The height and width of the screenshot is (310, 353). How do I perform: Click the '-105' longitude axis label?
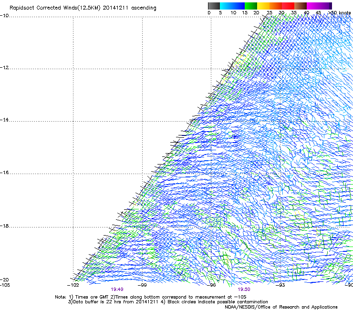coord(5,285)
